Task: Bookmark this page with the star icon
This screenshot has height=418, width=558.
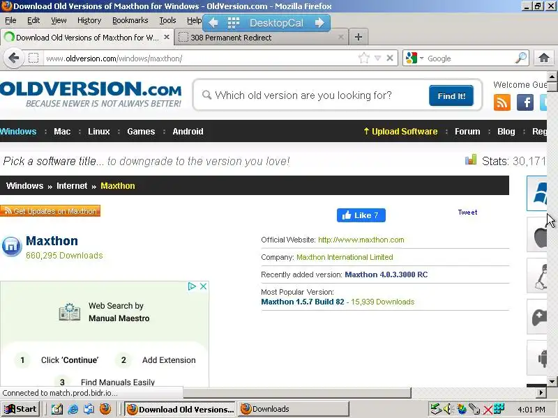Action: (x=363, y=58)
